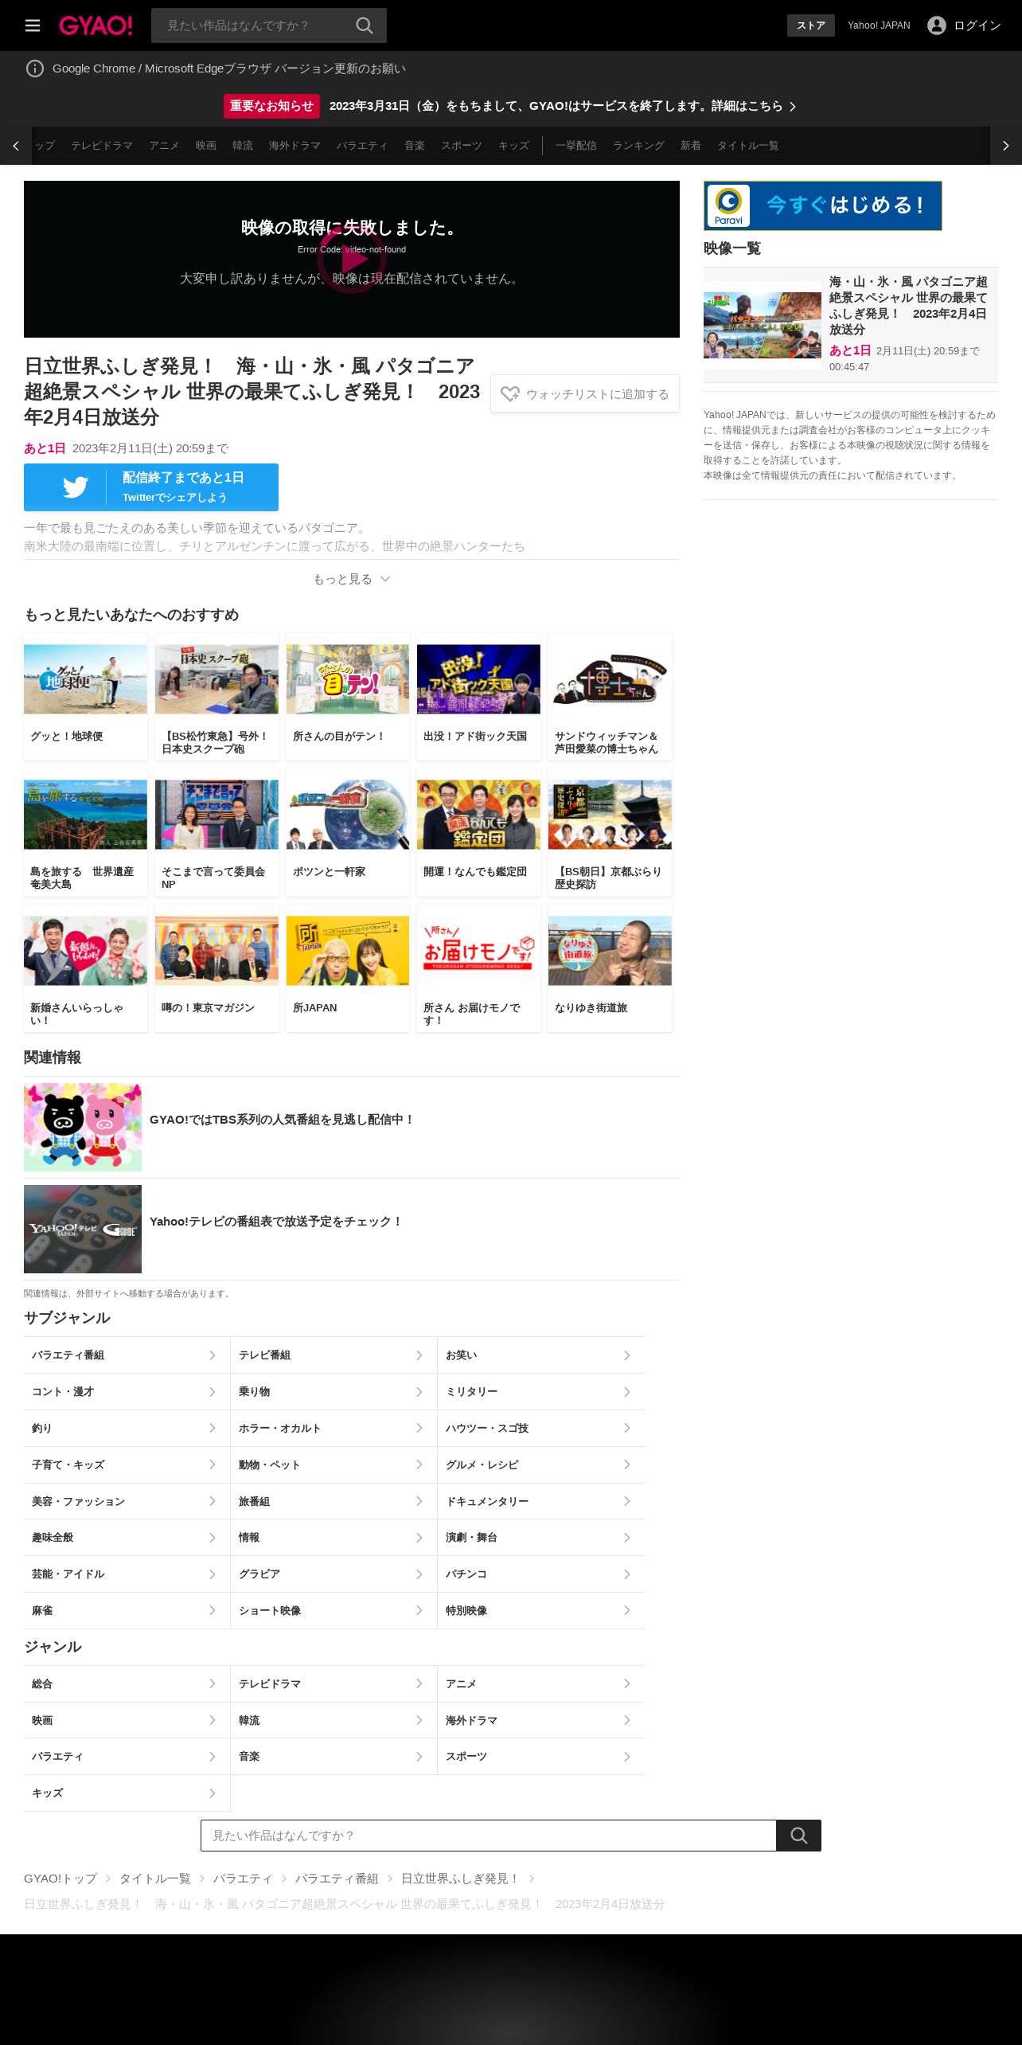Open Google Chrome / Edge browser update notice
1022x2045 pixels.
click(x=229, y=68)
